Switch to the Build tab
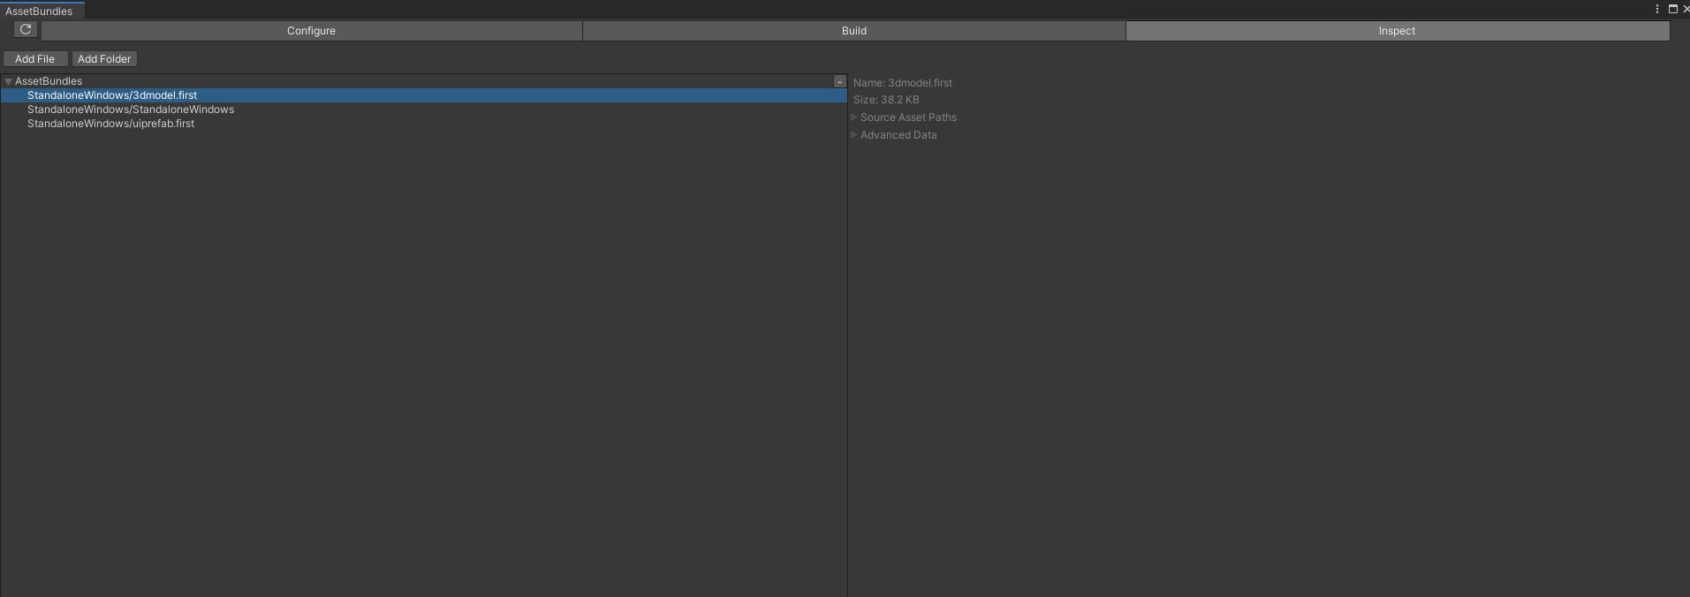Viewport: 1690px width, 597px height. pyautogui.click(x=853, y=31)
